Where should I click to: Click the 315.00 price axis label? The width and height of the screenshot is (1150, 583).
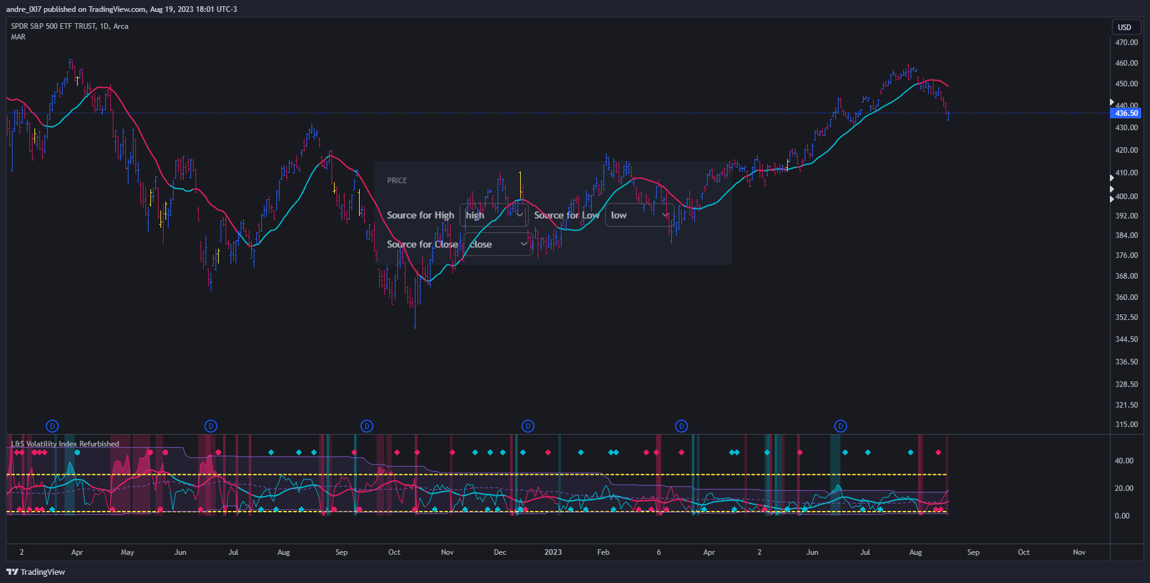coord(1126,425)
